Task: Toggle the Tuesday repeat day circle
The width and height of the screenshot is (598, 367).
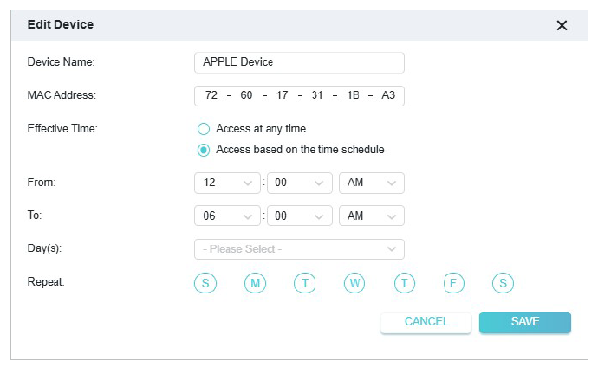Action: pos(304,282)
